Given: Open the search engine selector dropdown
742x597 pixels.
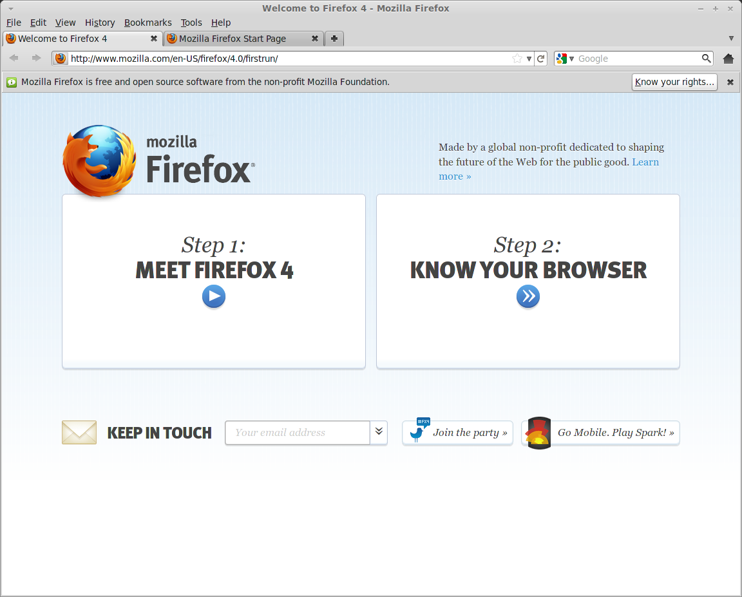Looking at the screenshot, I should (566, 59).
